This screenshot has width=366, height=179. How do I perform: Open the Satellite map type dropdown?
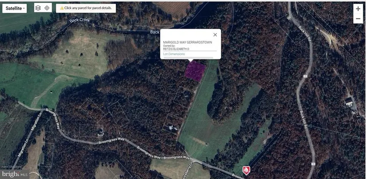click(x=15, y=8)
